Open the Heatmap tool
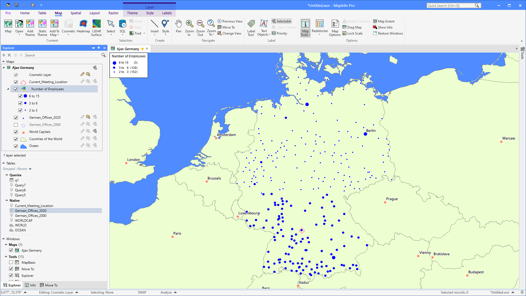Viewport: 526px width, 296px height. [83, 27]
